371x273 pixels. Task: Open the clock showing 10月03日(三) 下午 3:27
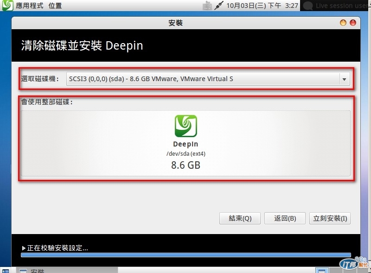pos(262,6)
